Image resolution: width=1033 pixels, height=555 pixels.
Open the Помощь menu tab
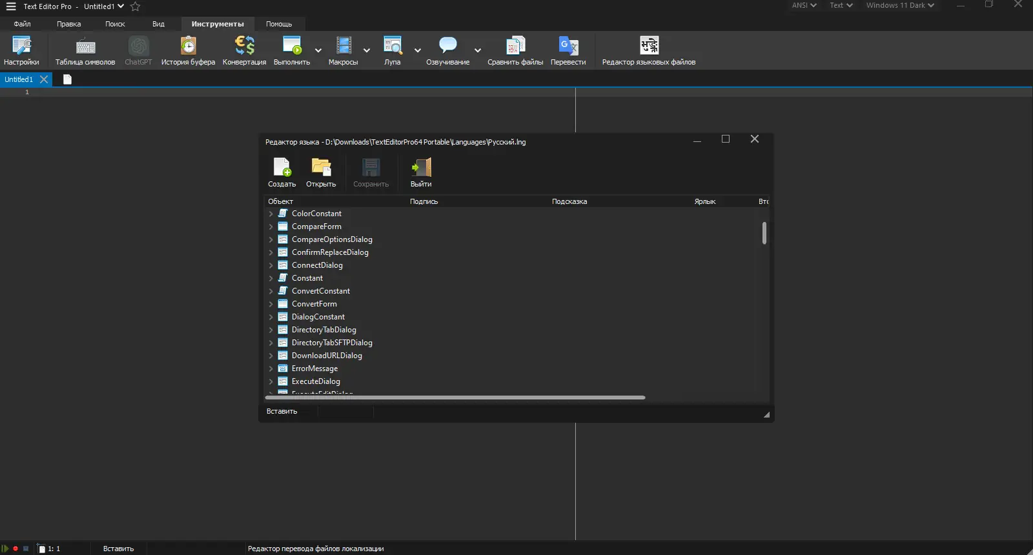tap(279, 24)
